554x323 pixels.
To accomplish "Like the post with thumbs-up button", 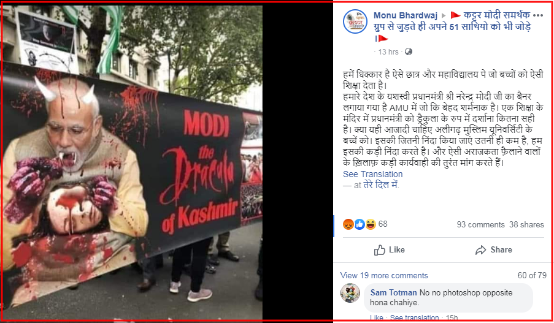I will (x=390, y=250).
